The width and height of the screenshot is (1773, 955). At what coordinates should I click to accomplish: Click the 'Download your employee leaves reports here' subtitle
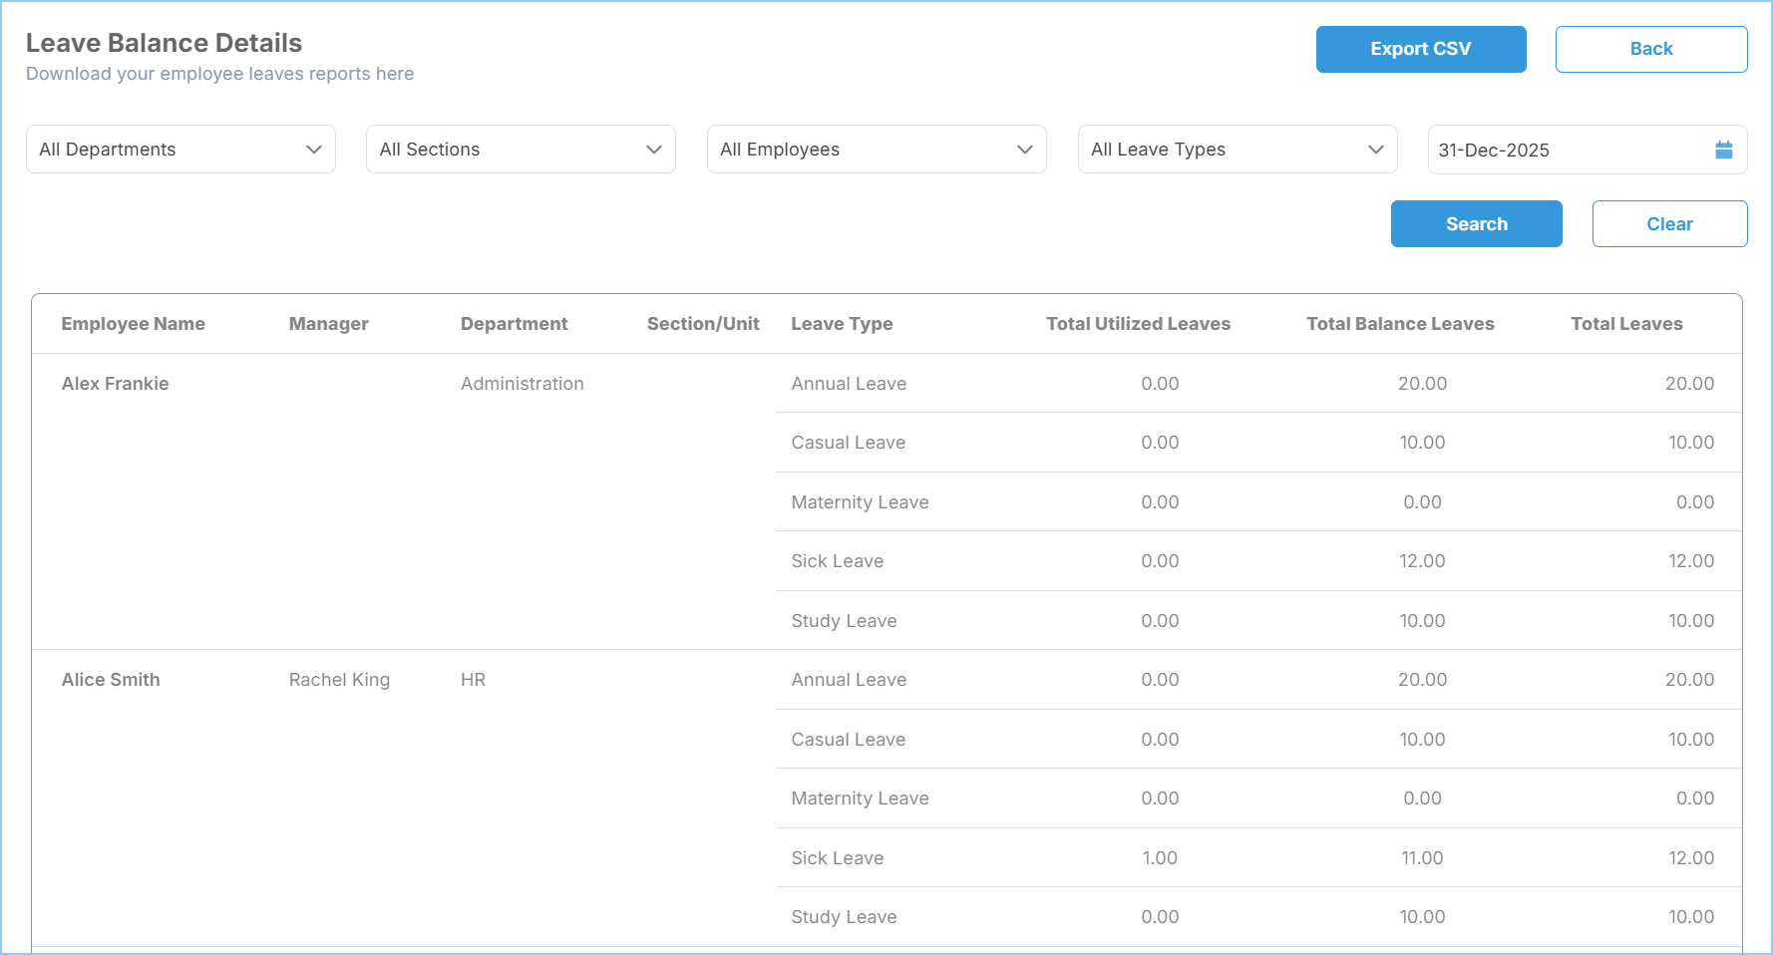pyautogui.click(x=219, y=74)
